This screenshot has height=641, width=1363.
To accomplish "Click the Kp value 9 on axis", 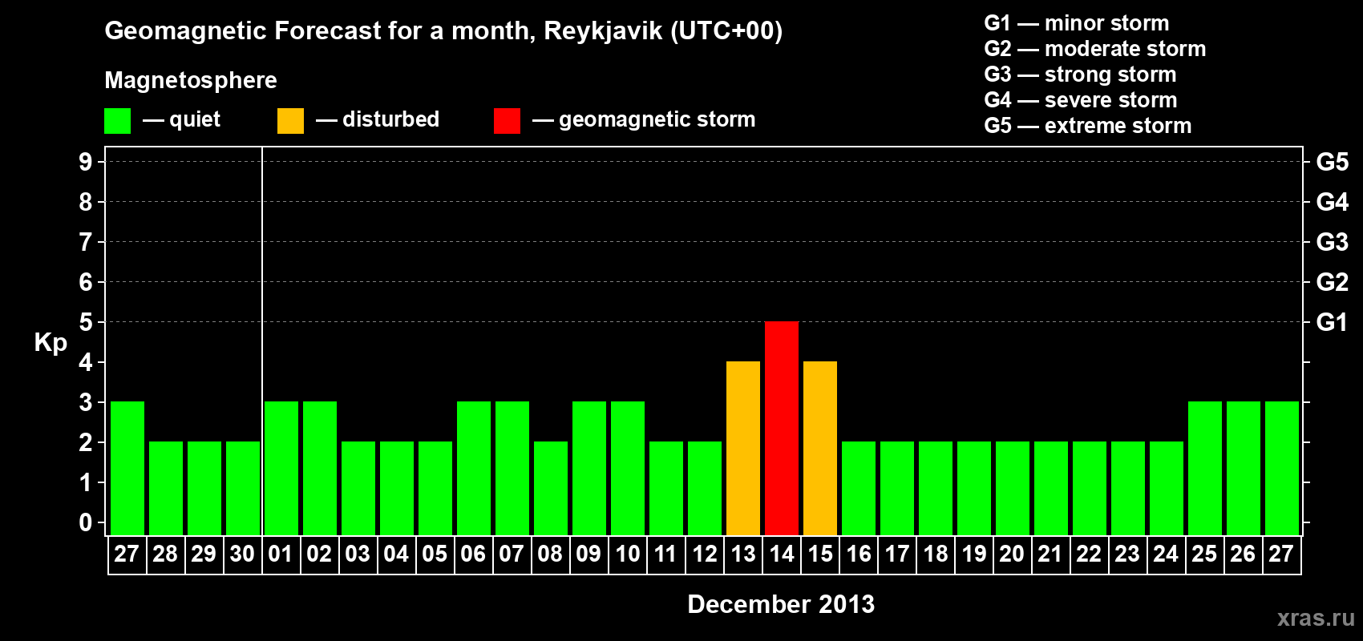I will click(86, 162).
